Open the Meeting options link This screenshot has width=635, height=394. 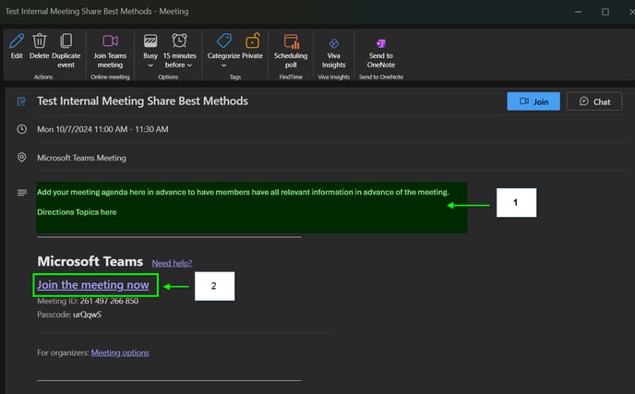[120, 352]
